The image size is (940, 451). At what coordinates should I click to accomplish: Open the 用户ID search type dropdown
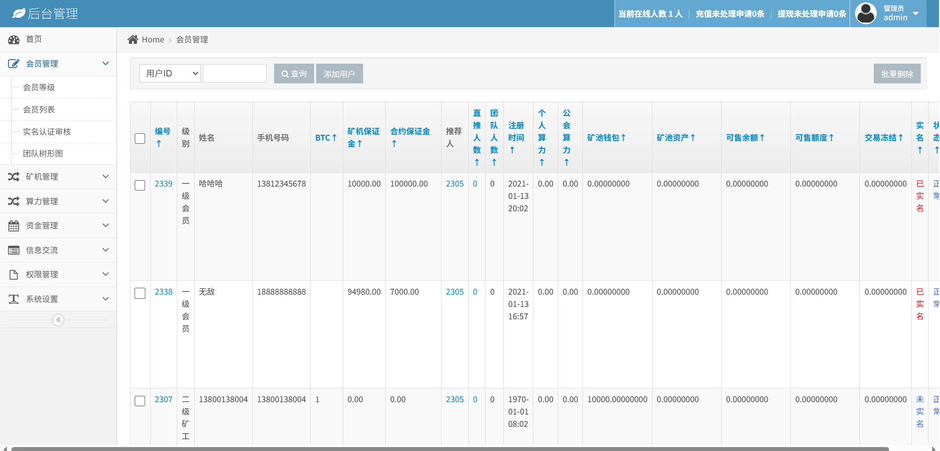pyautogui.click(x=170, y=74)
